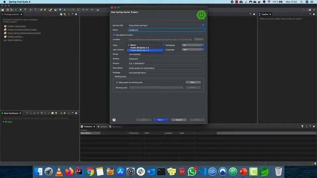Click the pencil toolbar icon
Viewport: 317px width, 178px height.
click(51, 10)
